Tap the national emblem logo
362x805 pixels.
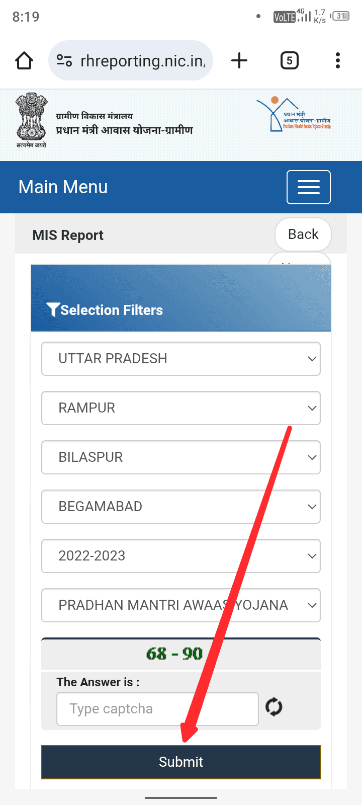pyautogui.click(x=31, y=120)
